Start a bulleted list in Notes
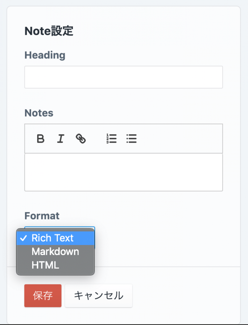The width and height of the screenshot is (248, 325). click(131, 139)
